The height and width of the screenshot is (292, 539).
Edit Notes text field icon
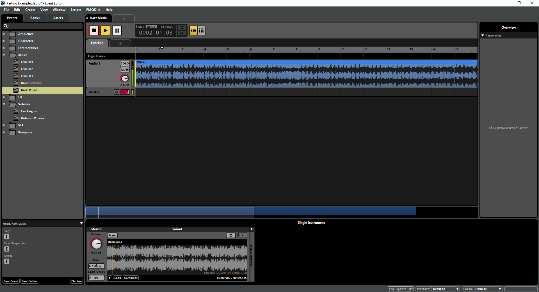(x=7, y=261)
